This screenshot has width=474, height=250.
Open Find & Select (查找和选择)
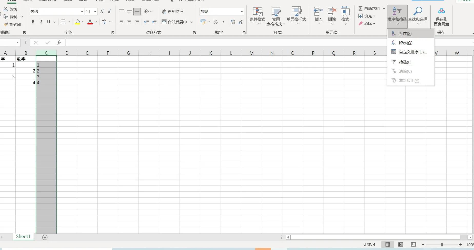418,16
